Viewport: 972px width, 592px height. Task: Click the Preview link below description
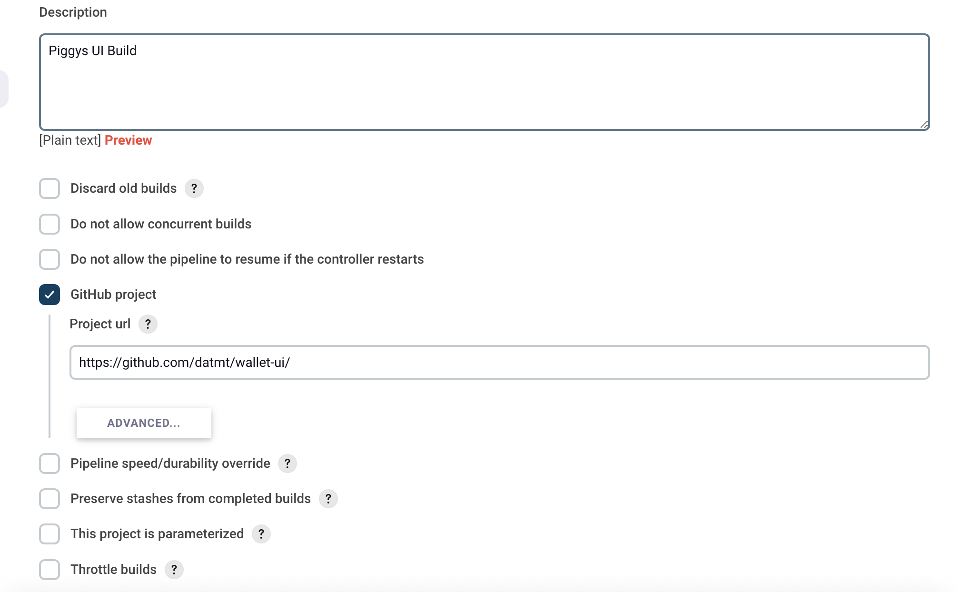pos(128,140)
